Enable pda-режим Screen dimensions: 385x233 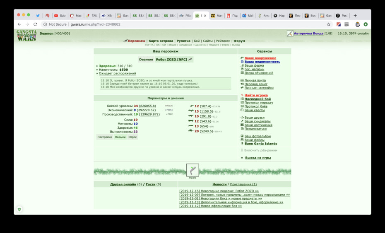pos(260,150)
